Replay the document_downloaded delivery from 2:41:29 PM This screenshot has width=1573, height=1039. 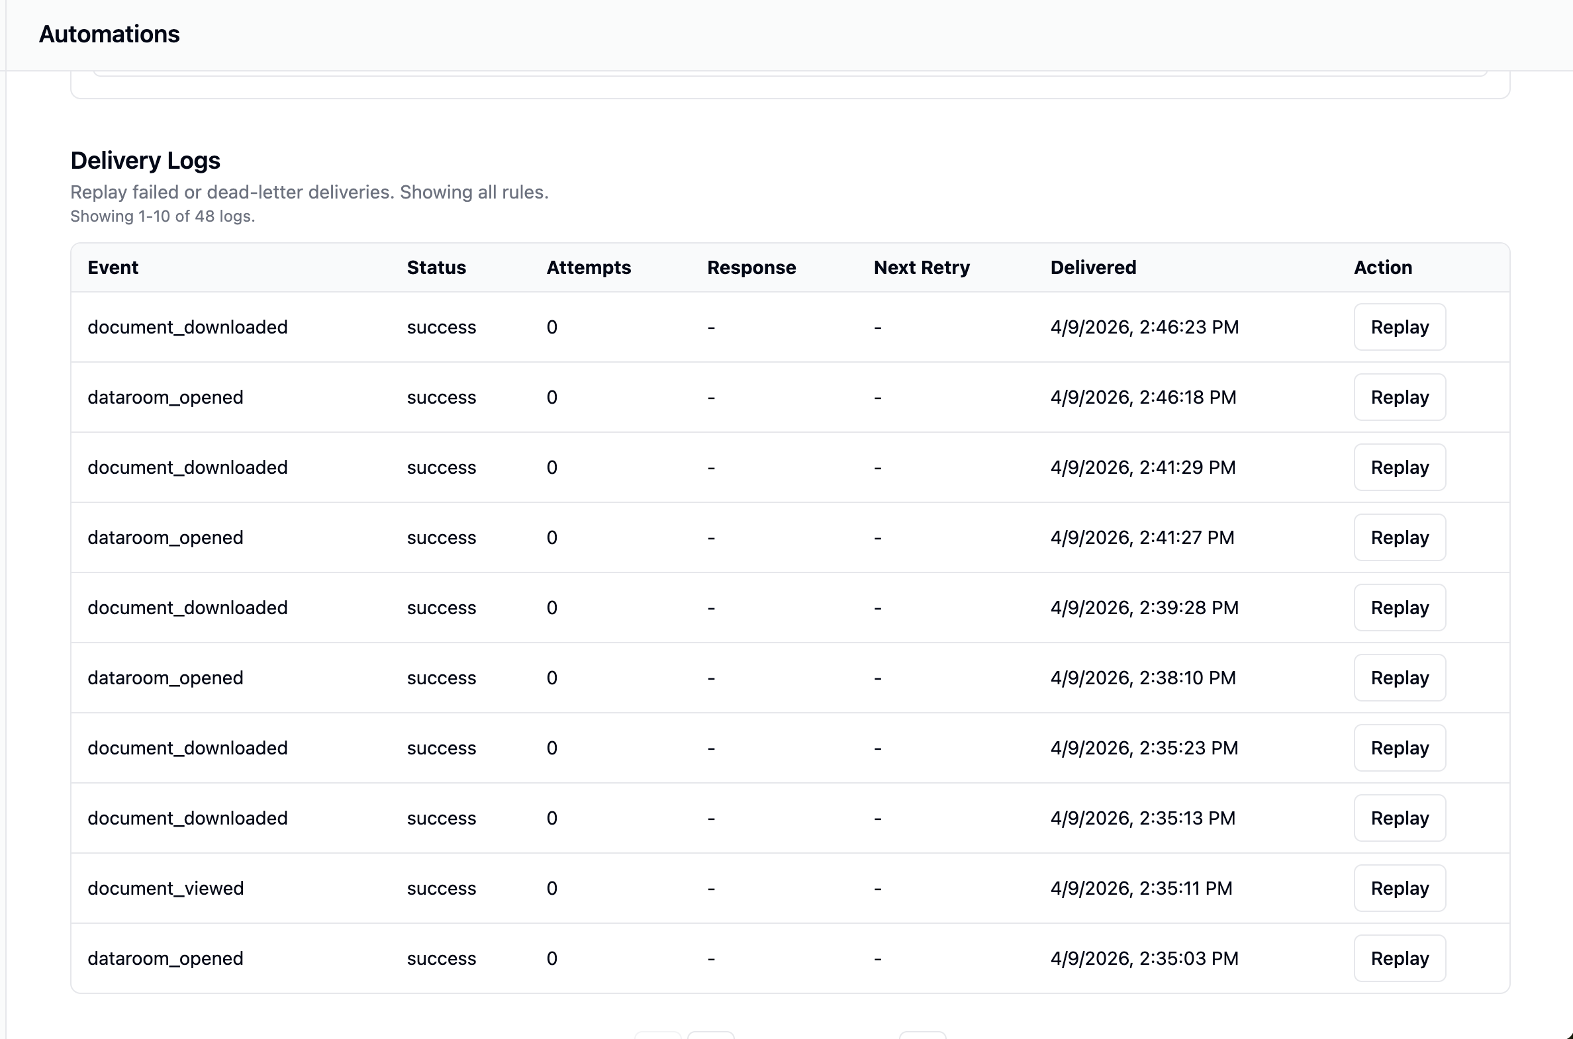pos(1399,467)
